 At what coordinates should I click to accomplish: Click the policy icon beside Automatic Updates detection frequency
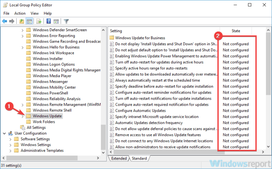click(112, 123)
